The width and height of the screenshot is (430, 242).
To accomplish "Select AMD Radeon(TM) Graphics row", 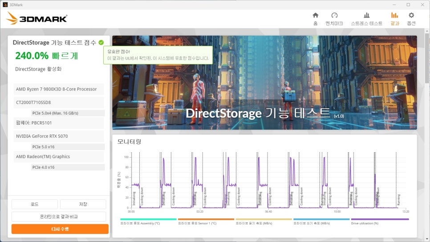I will [x=59, y=157].
